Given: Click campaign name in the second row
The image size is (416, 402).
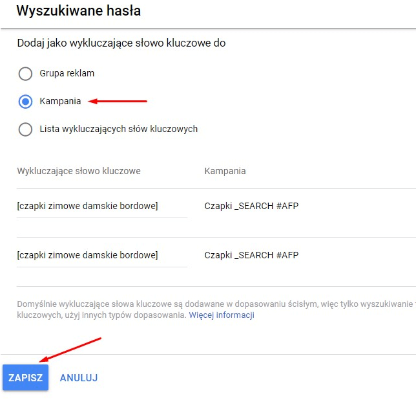Looking at the screenshot, I should pos(251,255).
